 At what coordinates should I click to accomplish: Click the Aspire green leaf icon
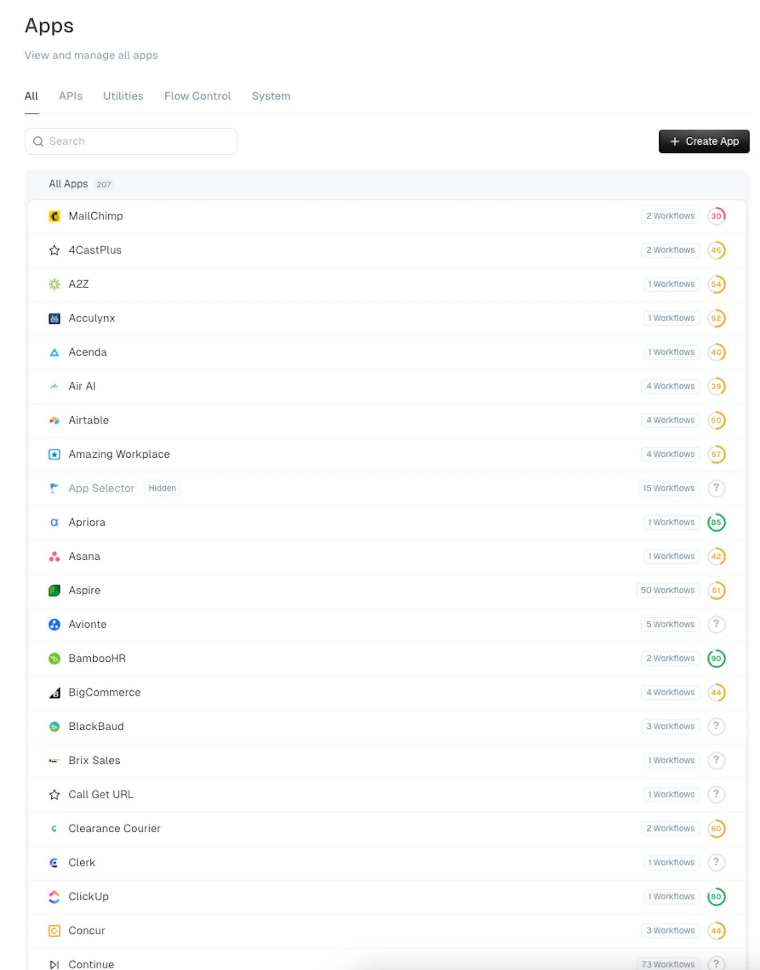coord(55,590)
